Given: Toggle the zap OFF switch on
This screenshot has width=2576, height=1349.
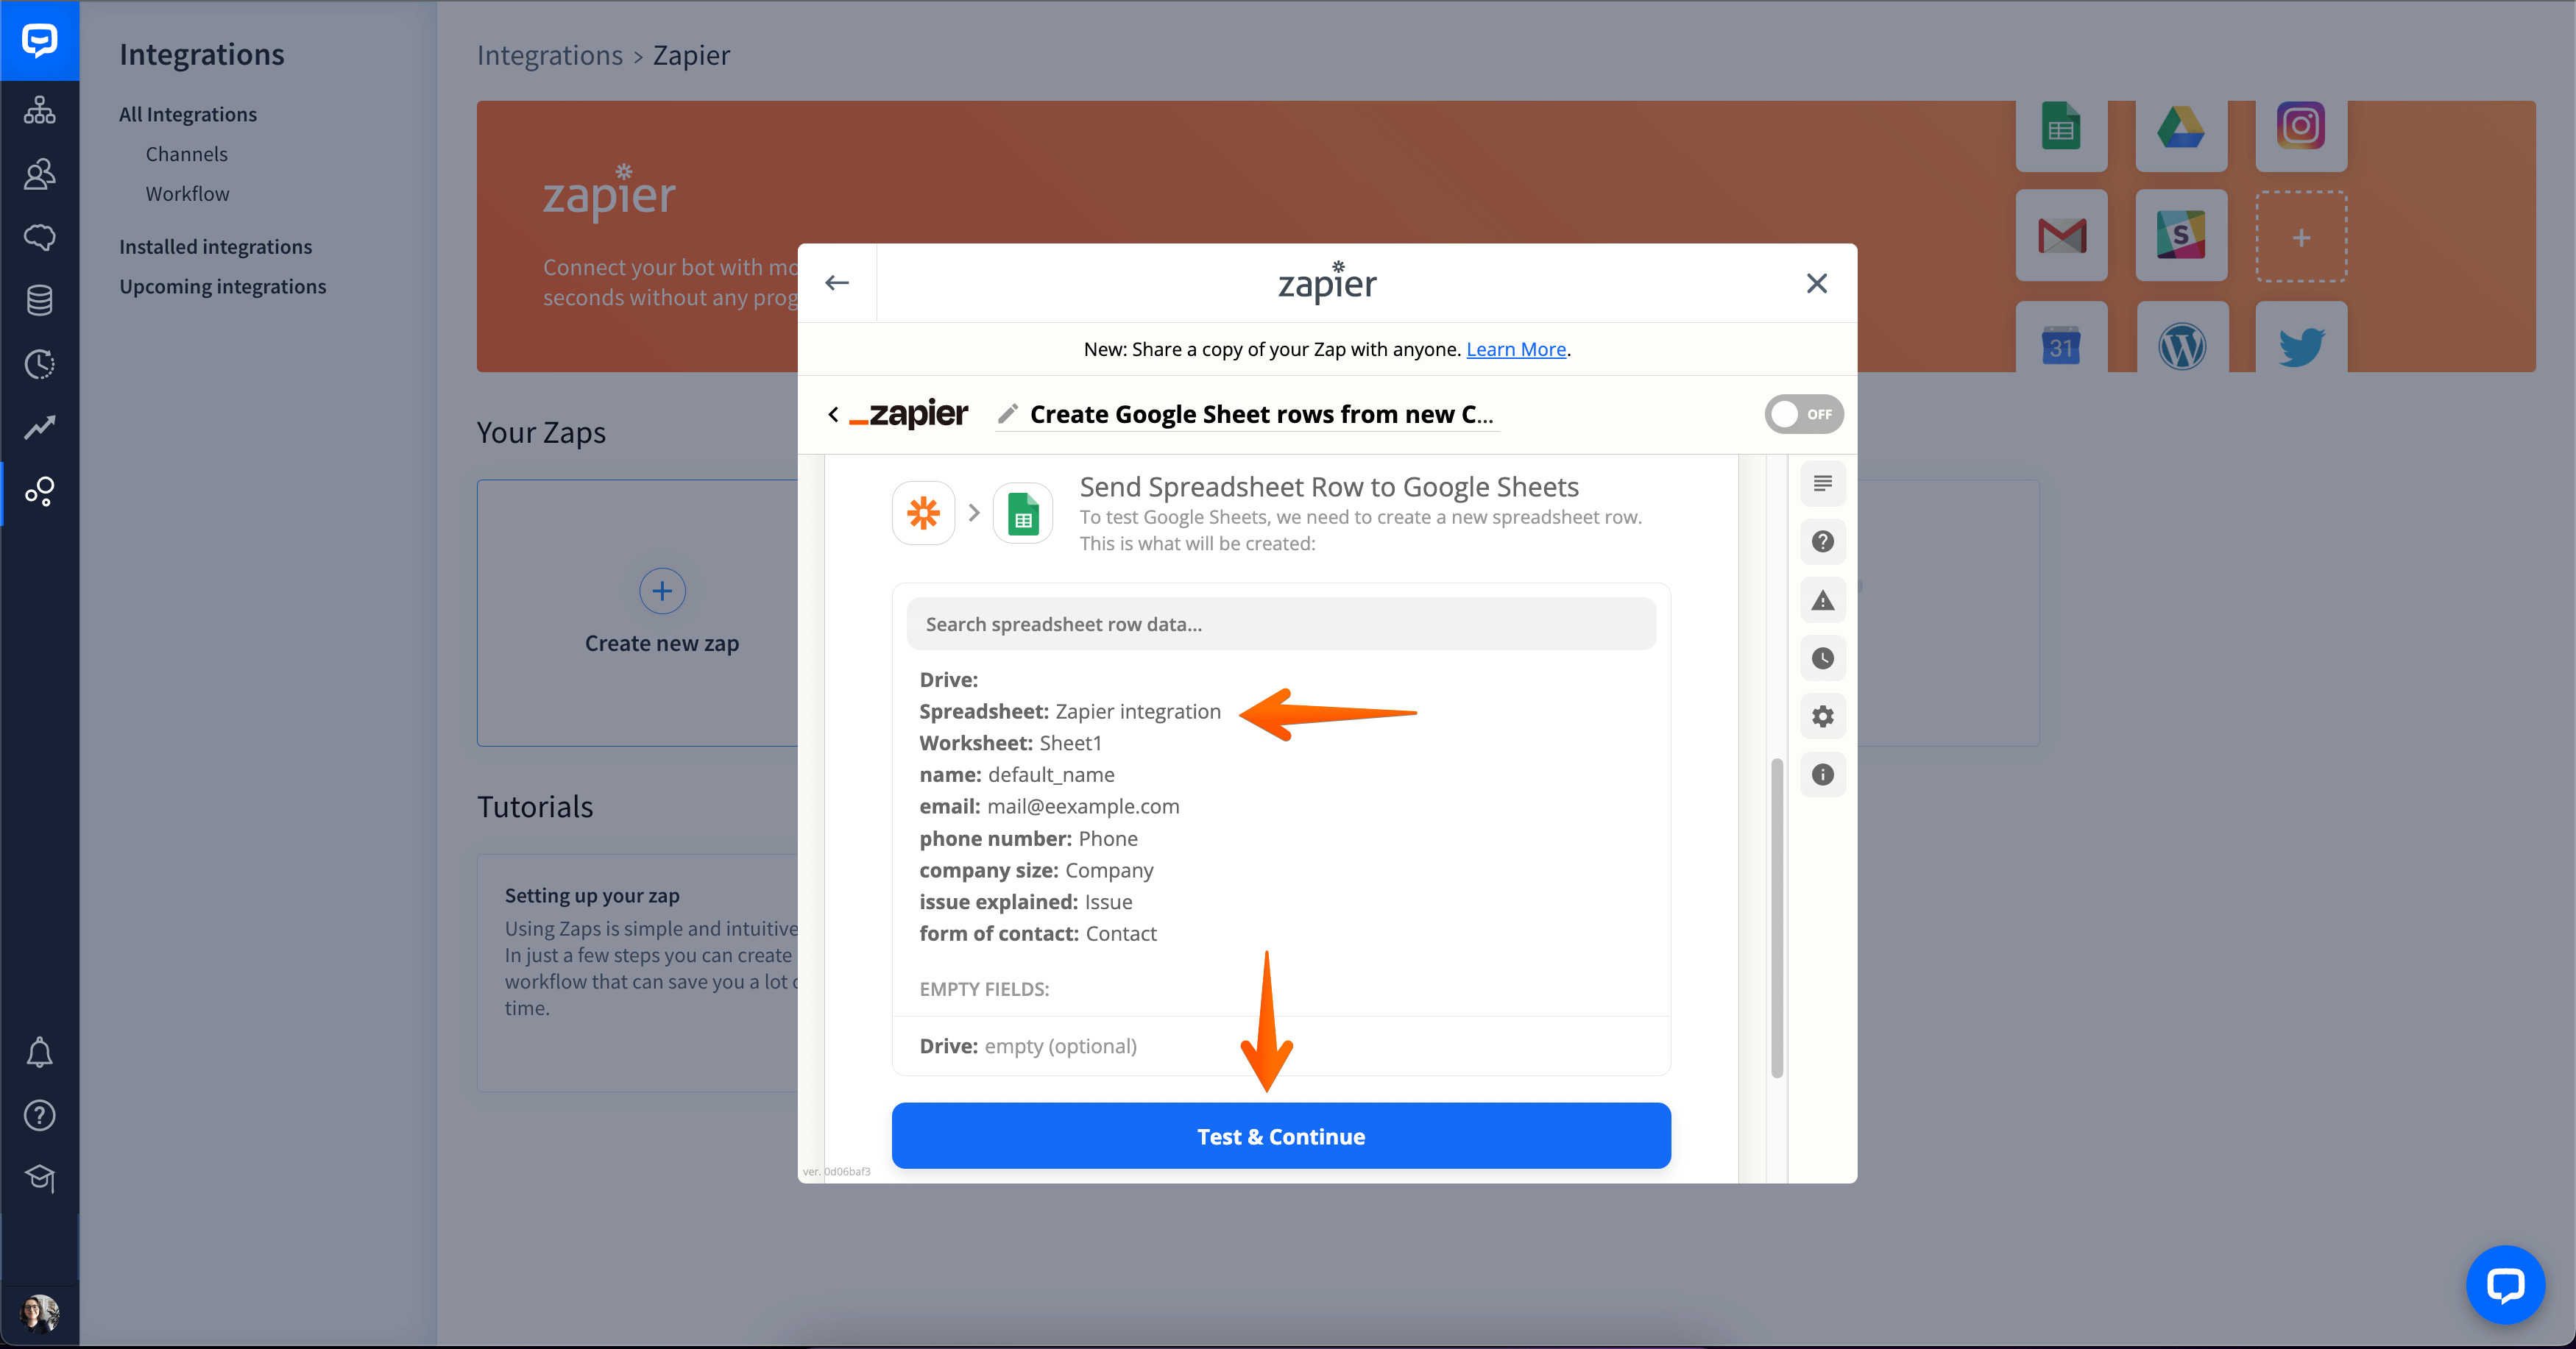Looking at the screenshot, I should coord(1804,413).
